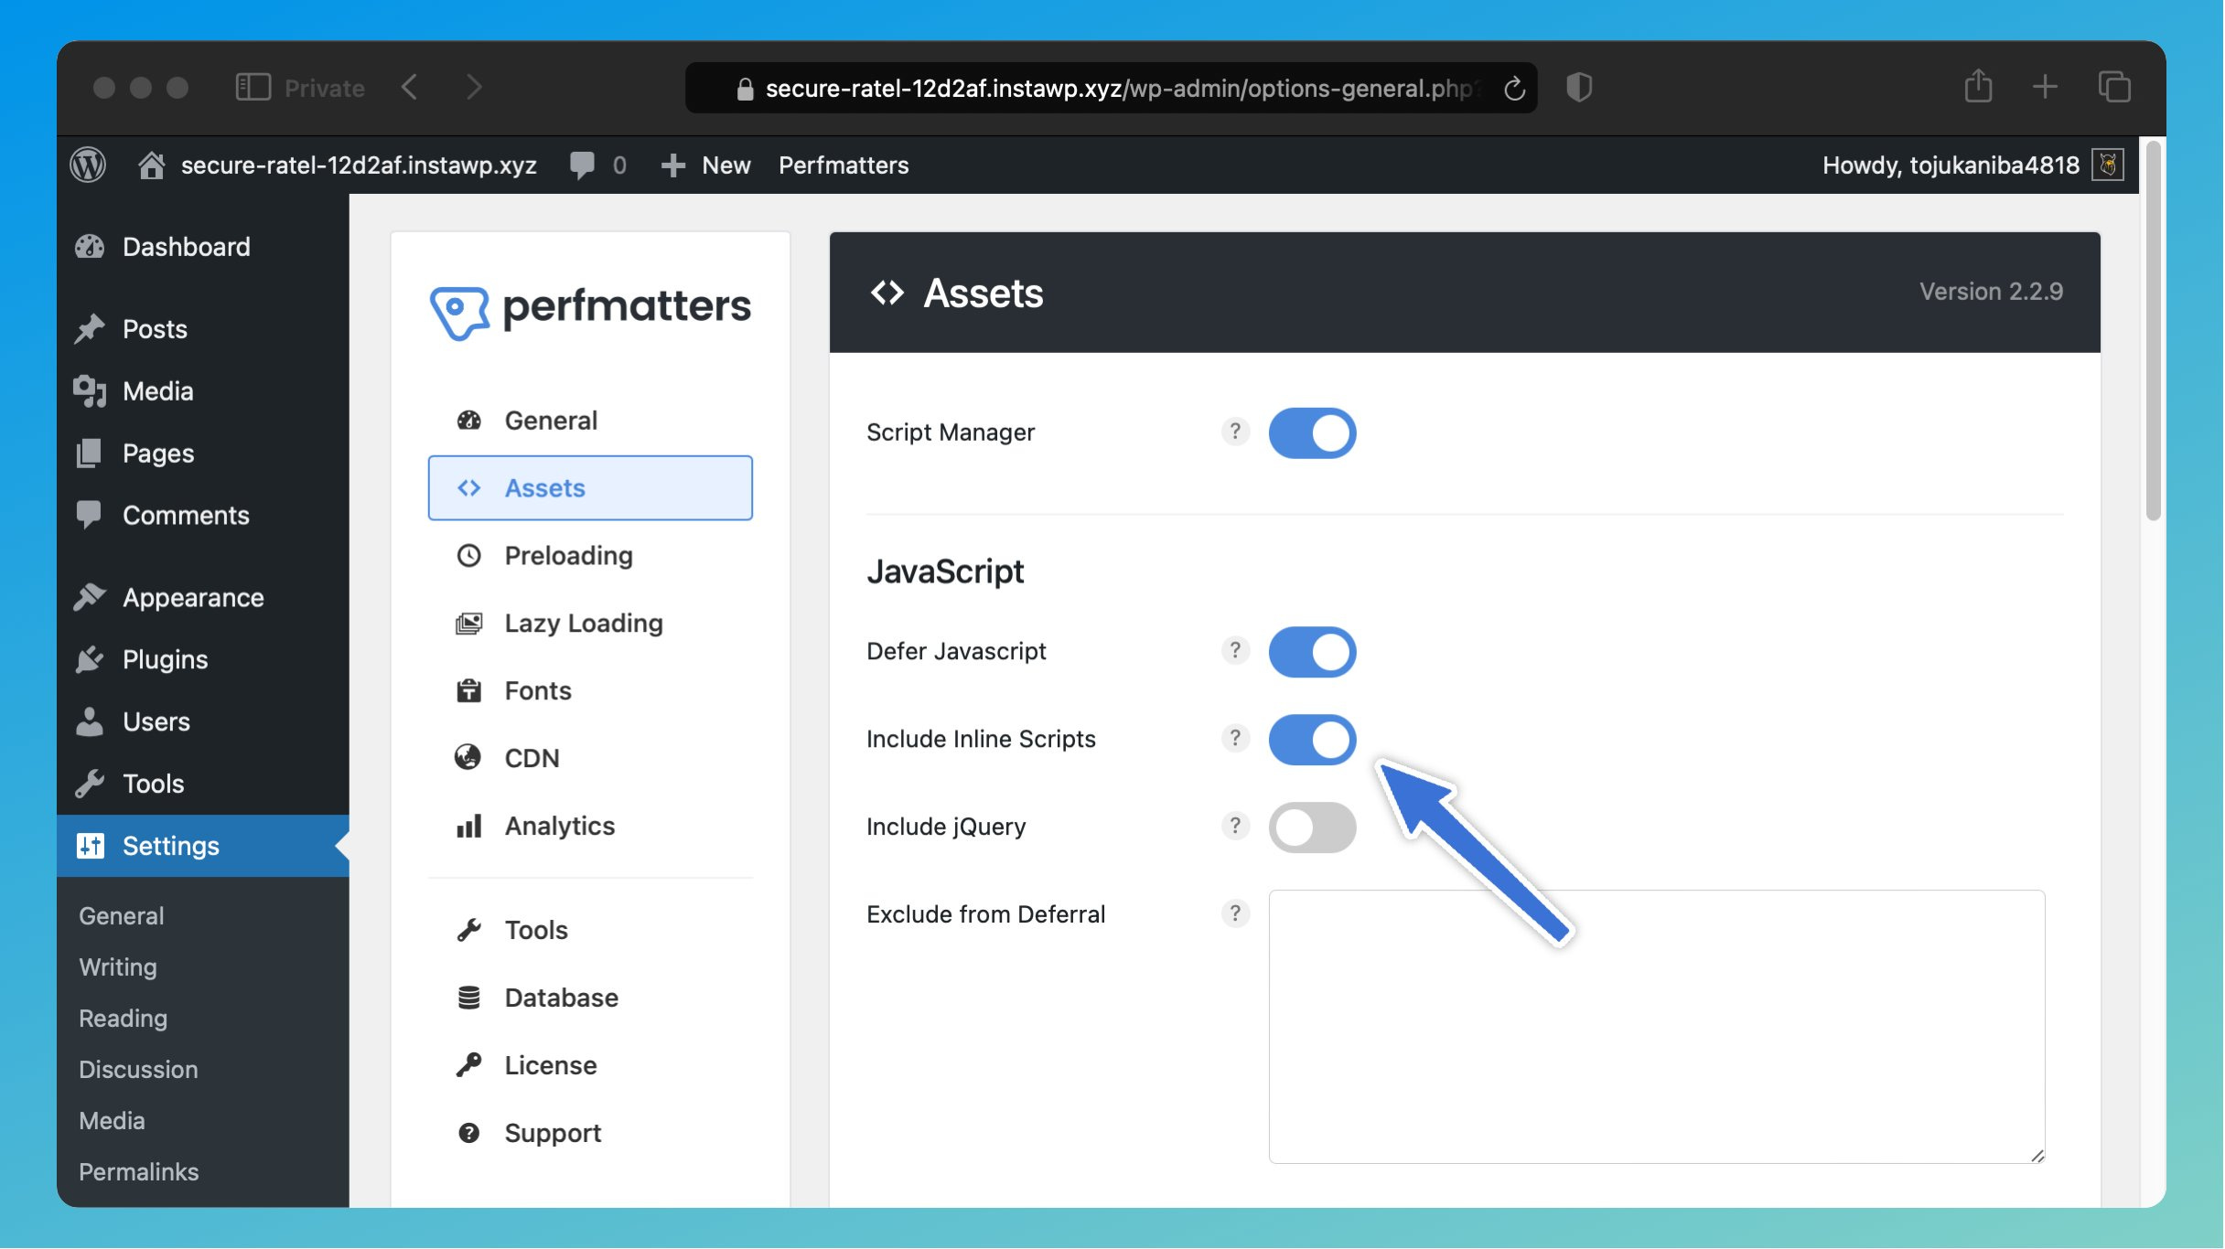Click the Users person icon in sidebar

(x=90, y=722)
